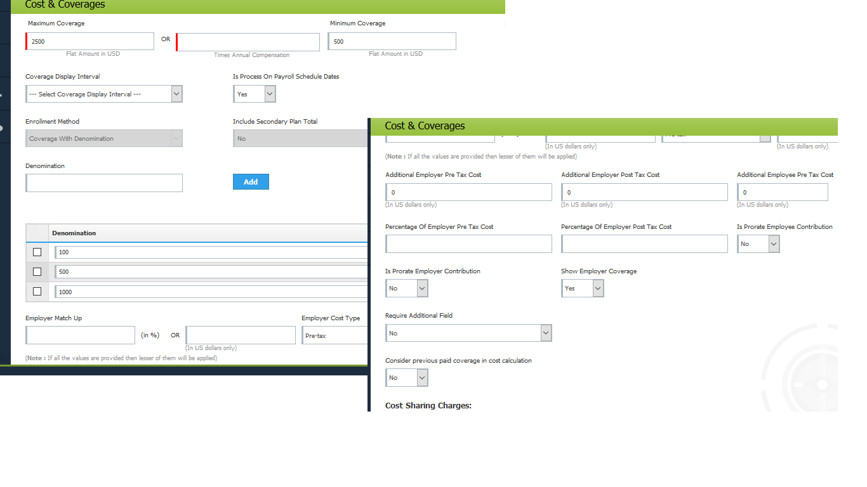Expand Is Prorate Employer Contribution dropdown
The height and width of the screenshot is (487, 867).
(x=406, y=289)
